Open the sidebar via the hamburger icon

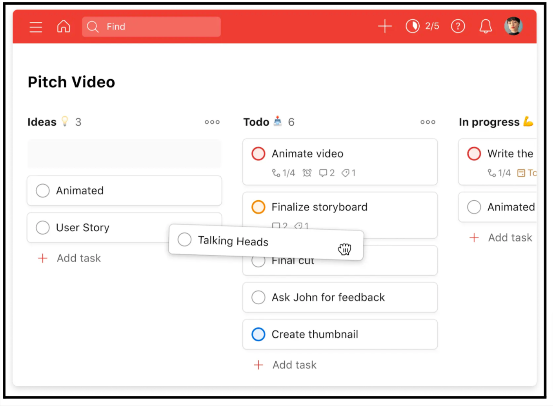pyautogui.click(x=36, y=27)
